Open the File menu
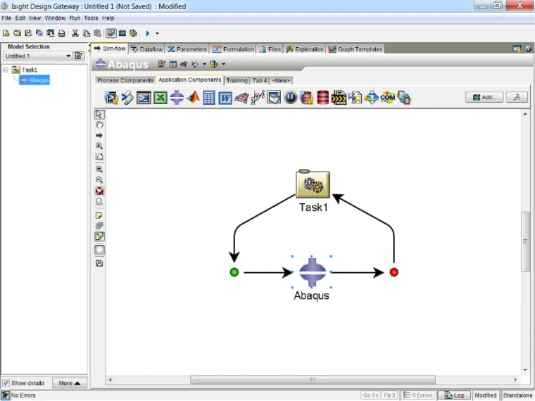The image size is (535, 401). 6,18
